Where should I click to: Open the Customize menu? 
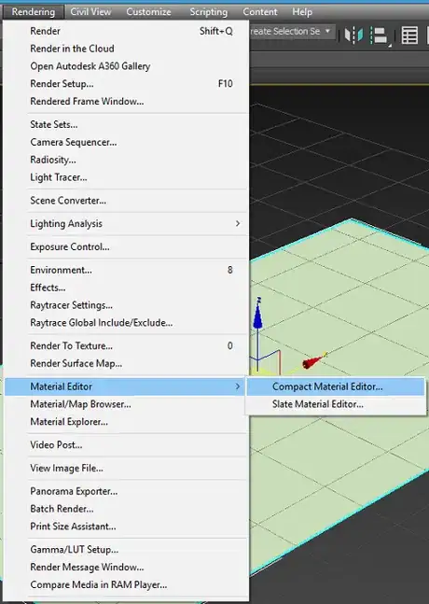click(148, 12)
